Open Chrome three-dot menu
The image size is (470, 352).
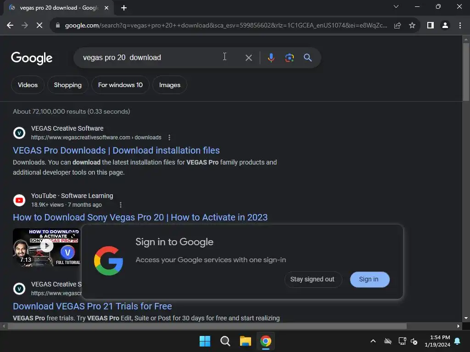[x=460, y=26]
